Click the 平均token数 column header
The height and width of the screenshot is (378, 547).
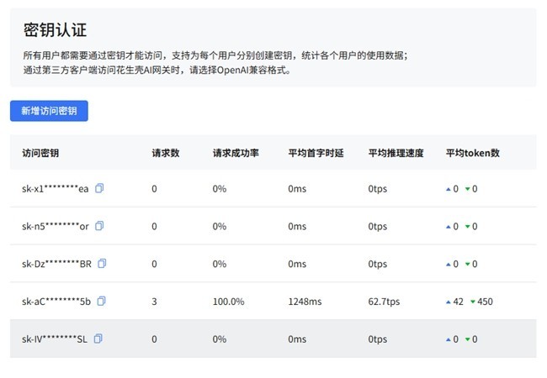click(473, 153)
